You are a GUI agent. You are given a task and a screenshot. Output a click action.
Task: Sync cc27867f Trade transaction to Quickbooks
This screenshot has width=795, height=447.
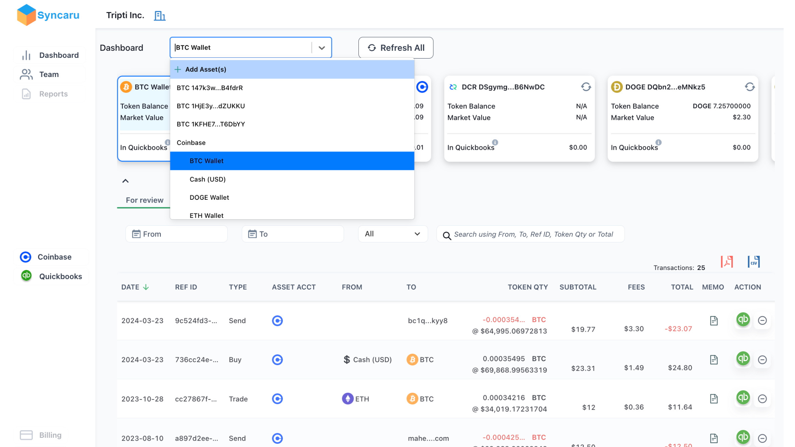click(x=743, y=398)
